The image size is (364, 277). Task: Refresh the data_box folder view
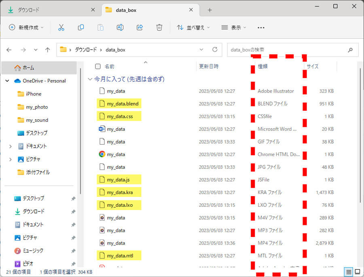215,49
